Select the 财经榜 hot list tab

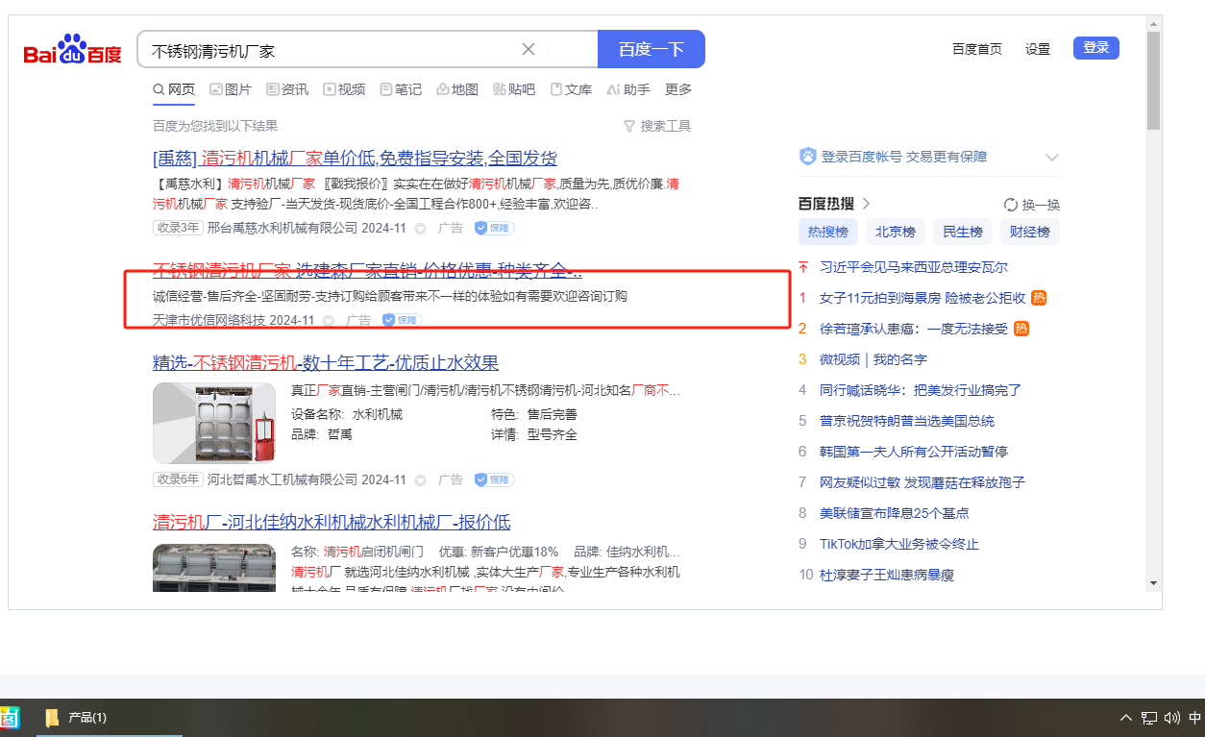click(1029, 232)
